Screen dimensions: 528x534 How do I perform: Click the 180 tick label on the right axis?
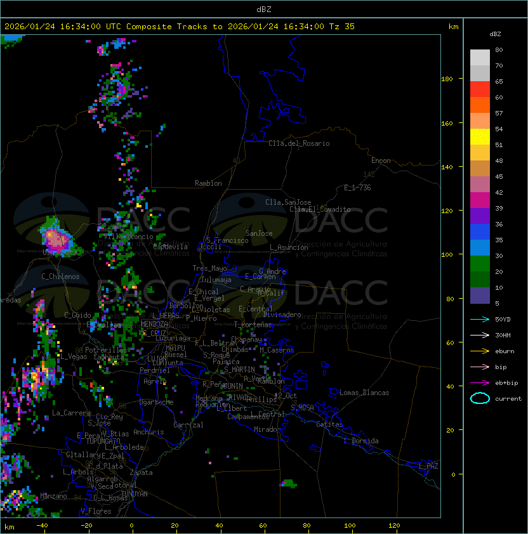point(447,79)
